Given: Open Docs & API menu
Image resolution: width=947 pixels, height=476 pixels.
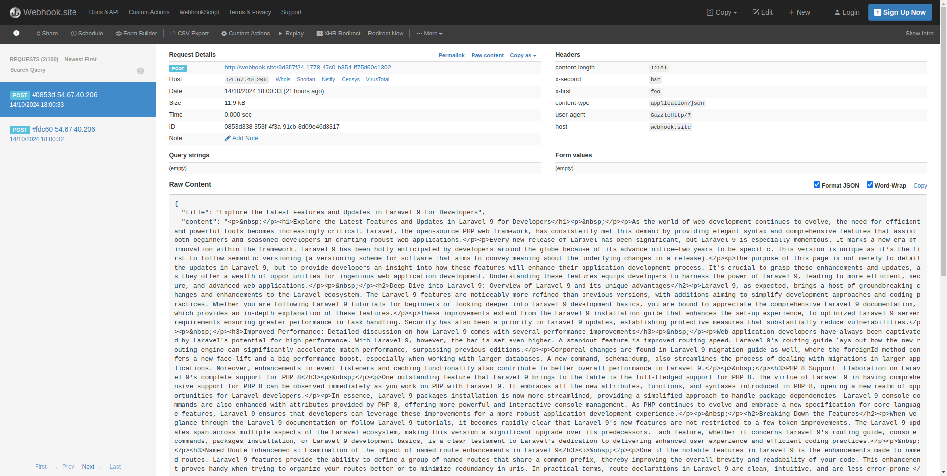Looking at the screenshot, I should [x=104, y=12].
